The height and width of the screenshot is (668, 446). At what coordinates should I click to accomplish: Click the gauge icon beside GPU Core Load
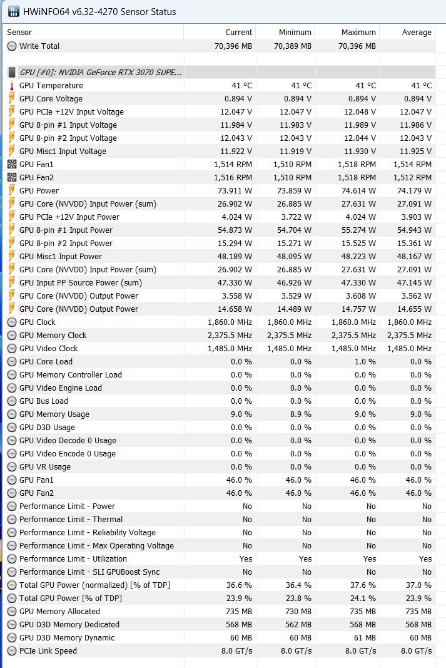pos(12,362)
